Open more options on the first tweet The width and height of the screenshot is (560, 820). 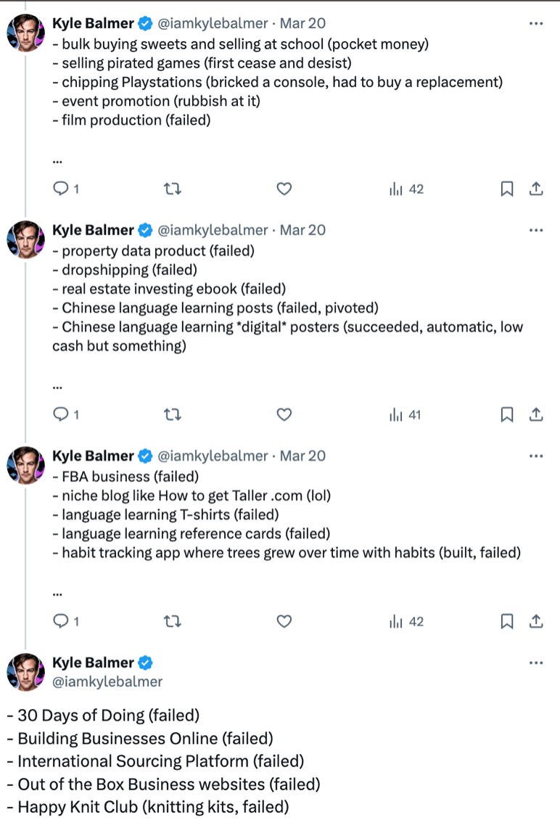pyautogui.click(x=536, y=24)
